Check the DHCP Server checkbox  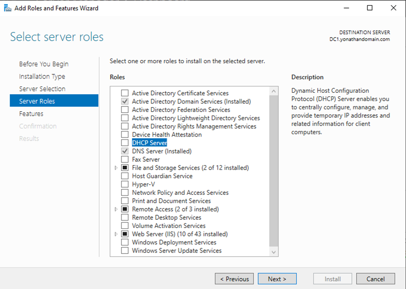125,143
